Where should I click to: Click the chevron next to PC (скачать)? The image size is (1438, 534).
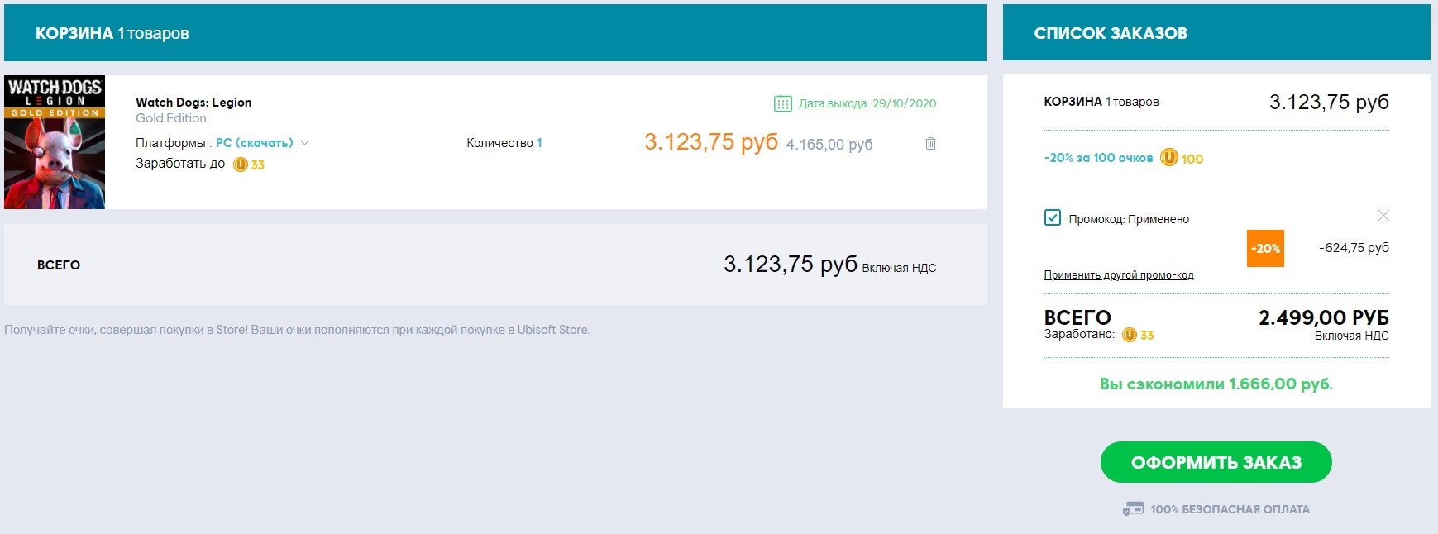(304, 143)
